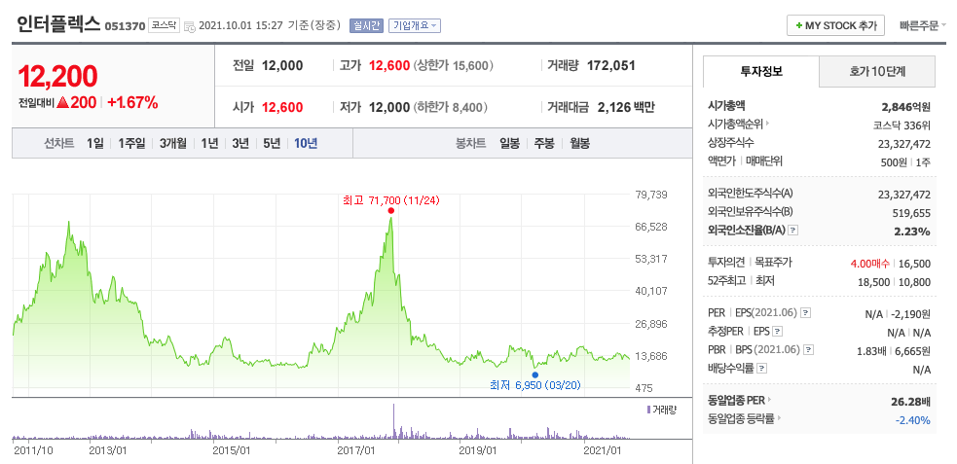957x464 pixels.
Task: Click the current price 12,200
Action: click(58, 77)
